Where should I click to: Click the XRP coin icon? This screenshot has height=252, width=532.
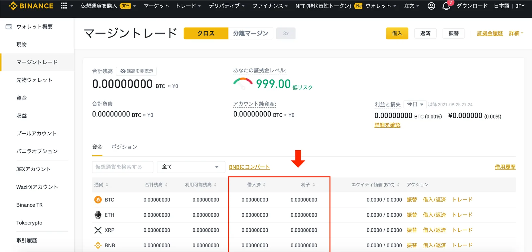(x=98, y=230)
